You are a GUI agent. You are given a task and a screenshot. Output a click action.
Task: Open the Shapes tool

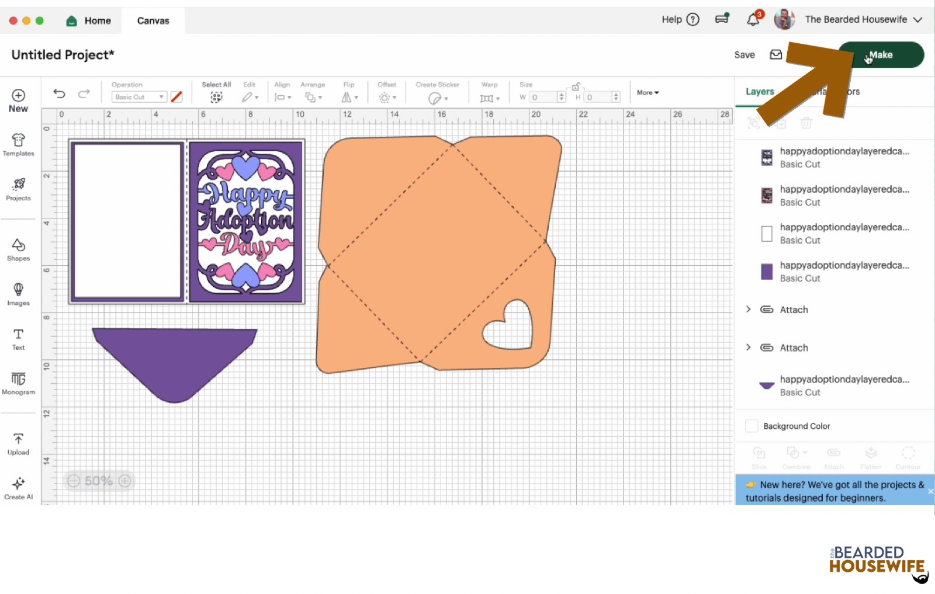click(18, 249)
